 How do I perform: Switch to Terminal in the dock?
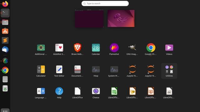pos(5,13)
